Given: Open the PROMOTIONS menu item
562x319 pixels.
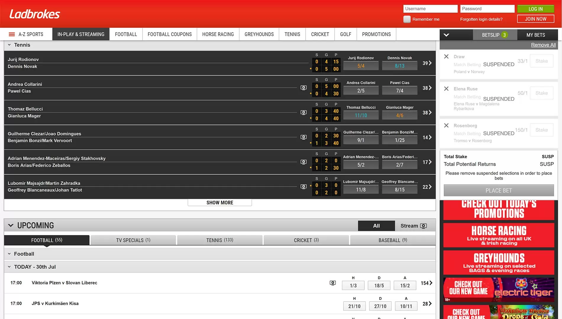Looking at the screenshot, I should (x=376, y=34).
